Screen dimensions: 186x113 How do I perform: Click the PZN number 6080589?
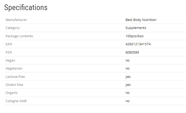click(x=132, y=52)
